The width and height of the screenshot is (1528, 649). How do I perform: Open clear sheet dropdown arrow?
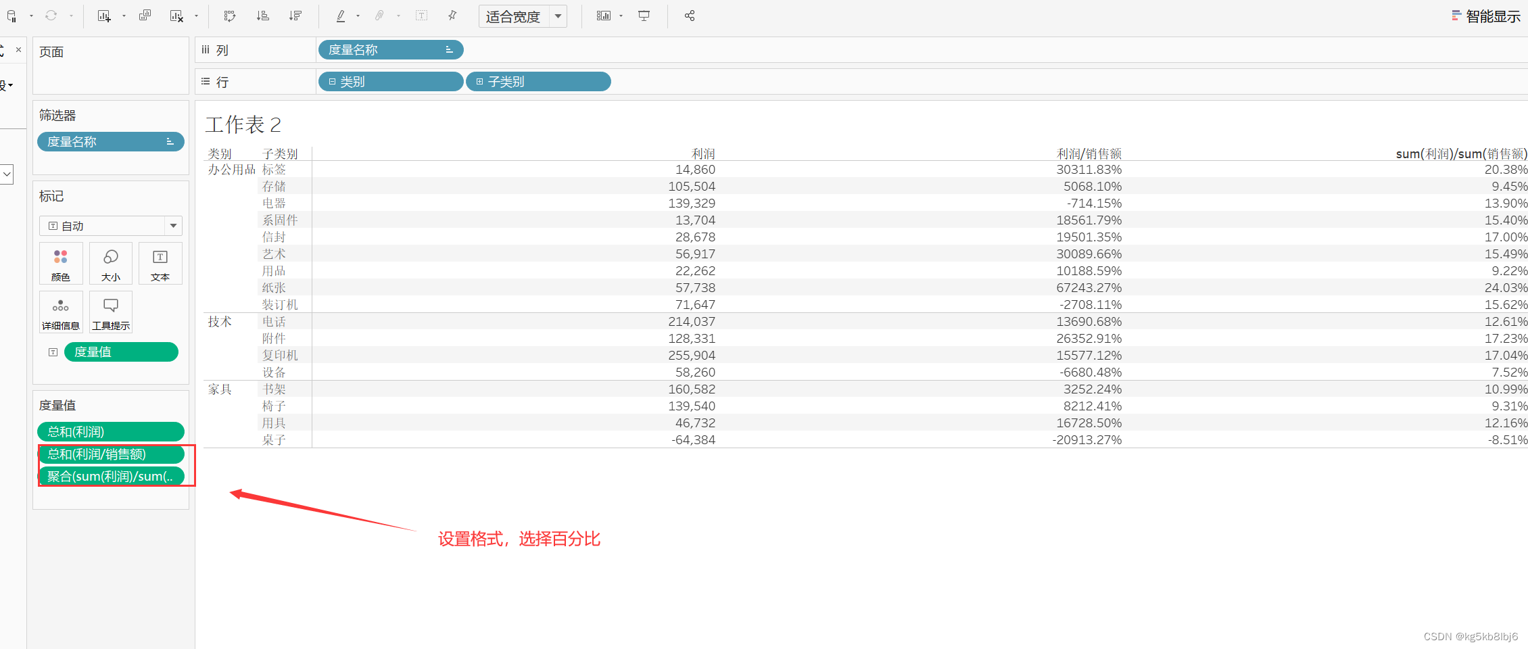click(196, 16)
